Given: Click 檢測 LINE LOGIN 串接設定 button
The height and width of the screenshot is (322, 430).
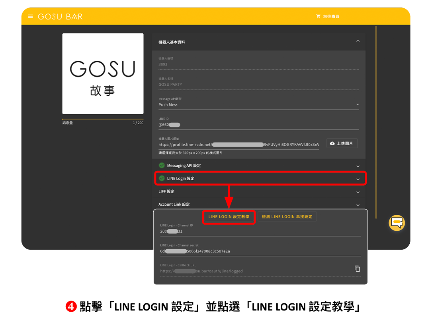Looking at the screenshot, I should (x=287, y=217).
